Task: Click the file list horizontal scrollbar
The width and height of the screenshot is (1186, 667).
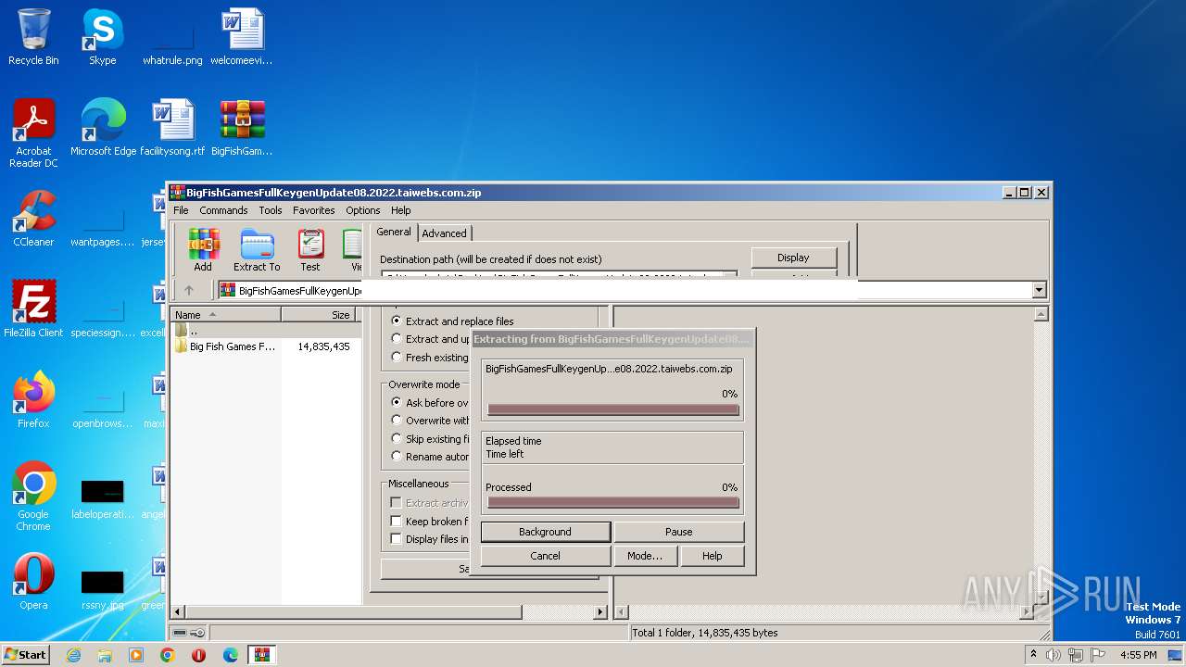Action: [390, 612]
